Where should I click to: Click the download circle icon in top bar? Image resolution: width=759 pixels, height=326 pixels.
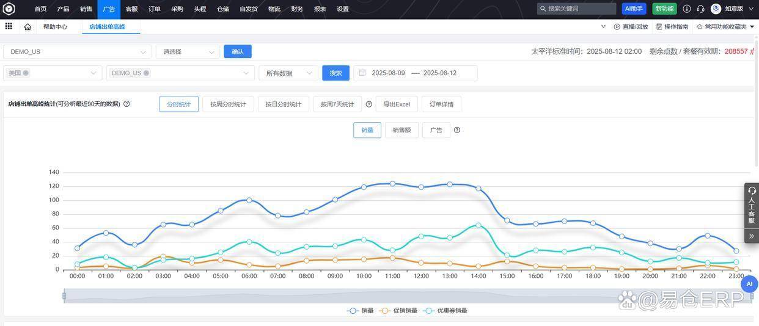click(687, 9)
